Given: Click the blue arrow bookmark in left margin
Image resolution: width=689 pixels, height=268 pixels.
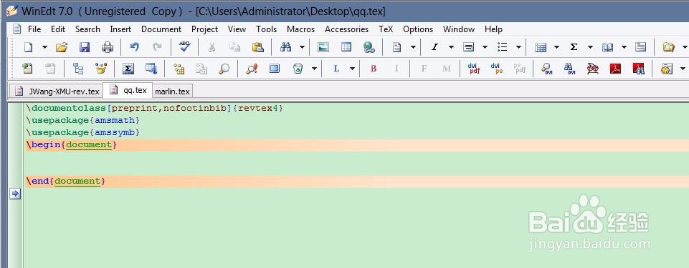Looking at the screenshot, I should coord(15,194).
